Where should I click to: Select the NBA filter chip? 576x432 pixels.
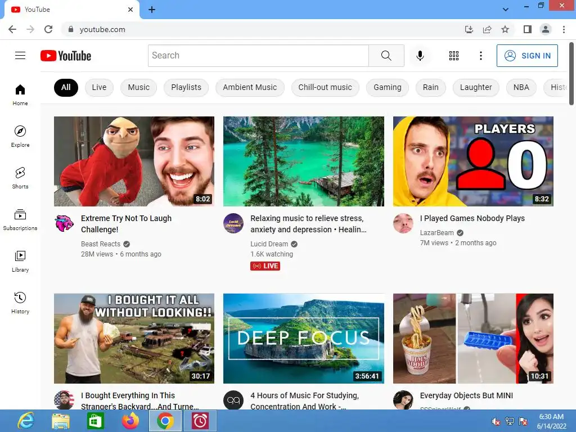(x=521, y=87)
